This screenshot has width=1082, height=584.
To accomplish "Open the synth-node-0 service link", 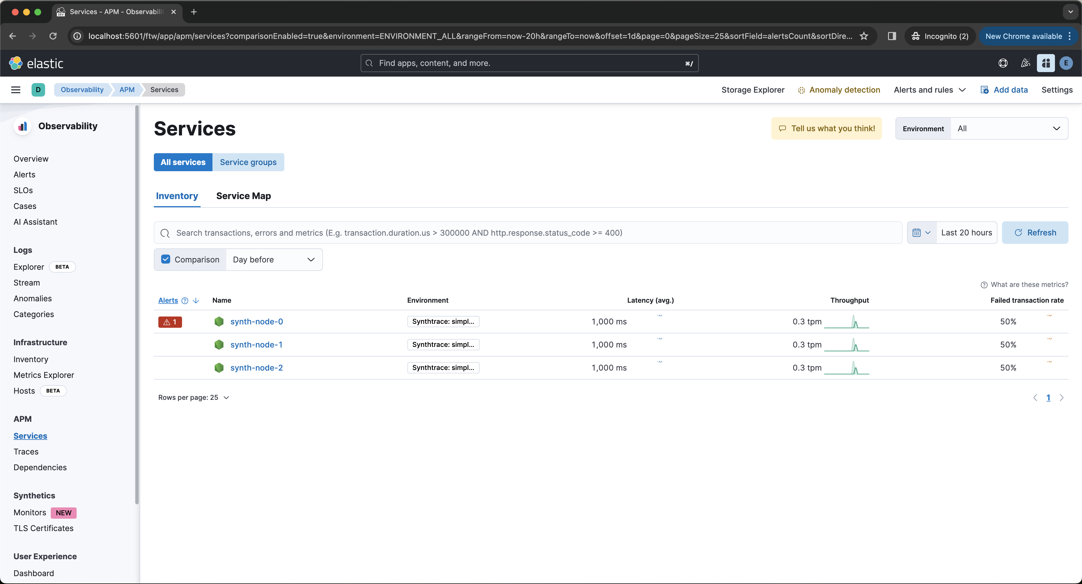I will tap(257, 322).
